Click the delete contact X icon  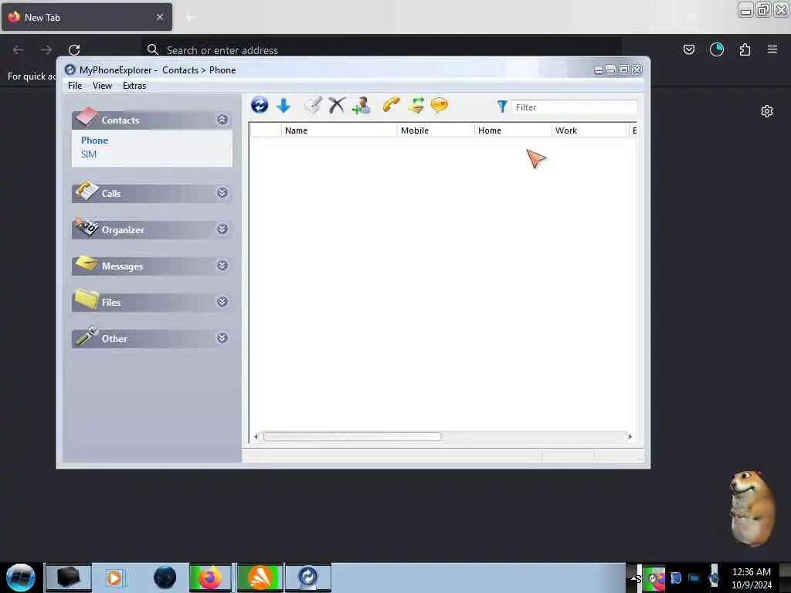point(337,105)
